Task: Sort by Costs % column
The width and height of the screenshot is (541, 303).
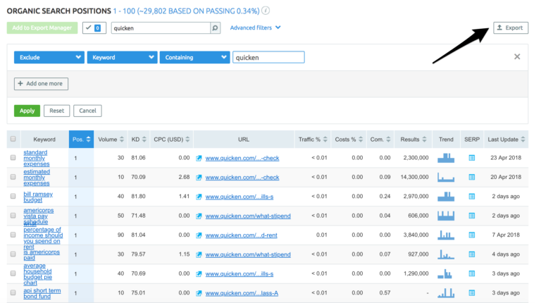Action: click(349, 140)
